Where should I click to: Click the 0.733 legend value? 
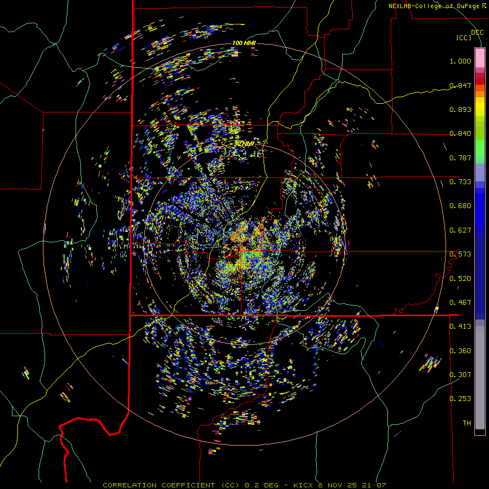(460, 182)
